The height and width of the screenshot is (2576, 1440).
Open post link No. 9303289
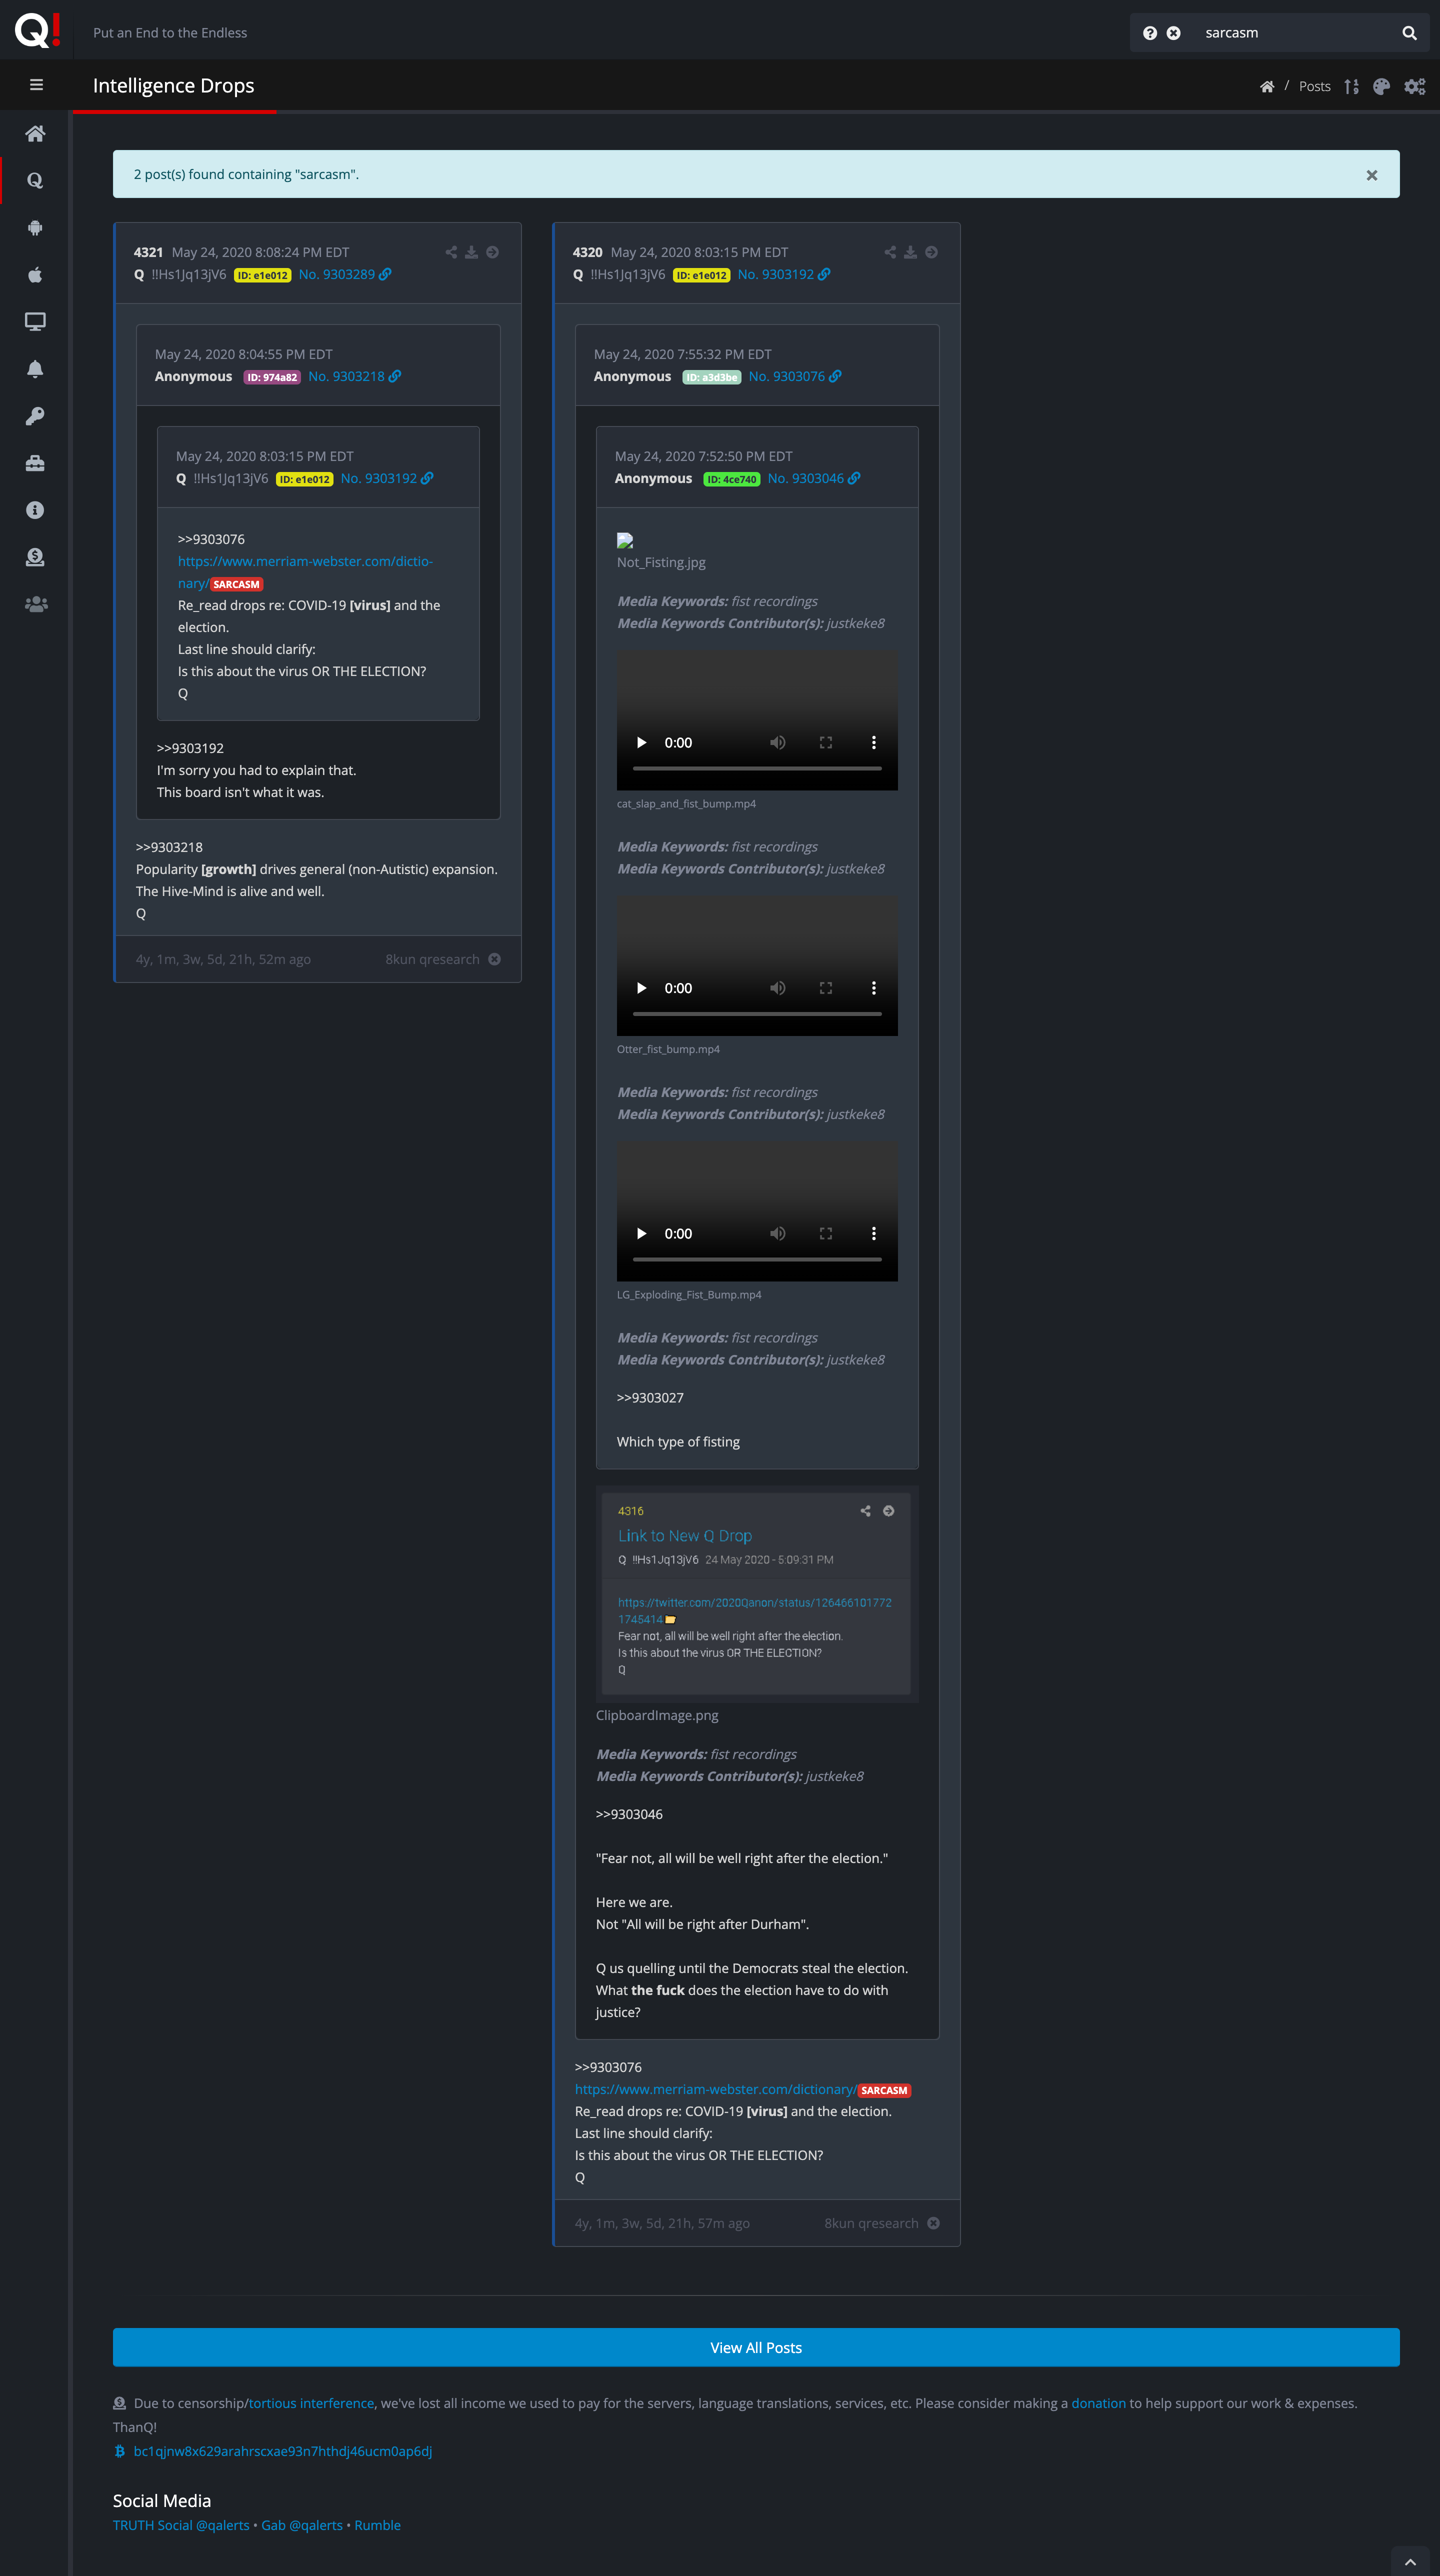[x=344, y=274]
